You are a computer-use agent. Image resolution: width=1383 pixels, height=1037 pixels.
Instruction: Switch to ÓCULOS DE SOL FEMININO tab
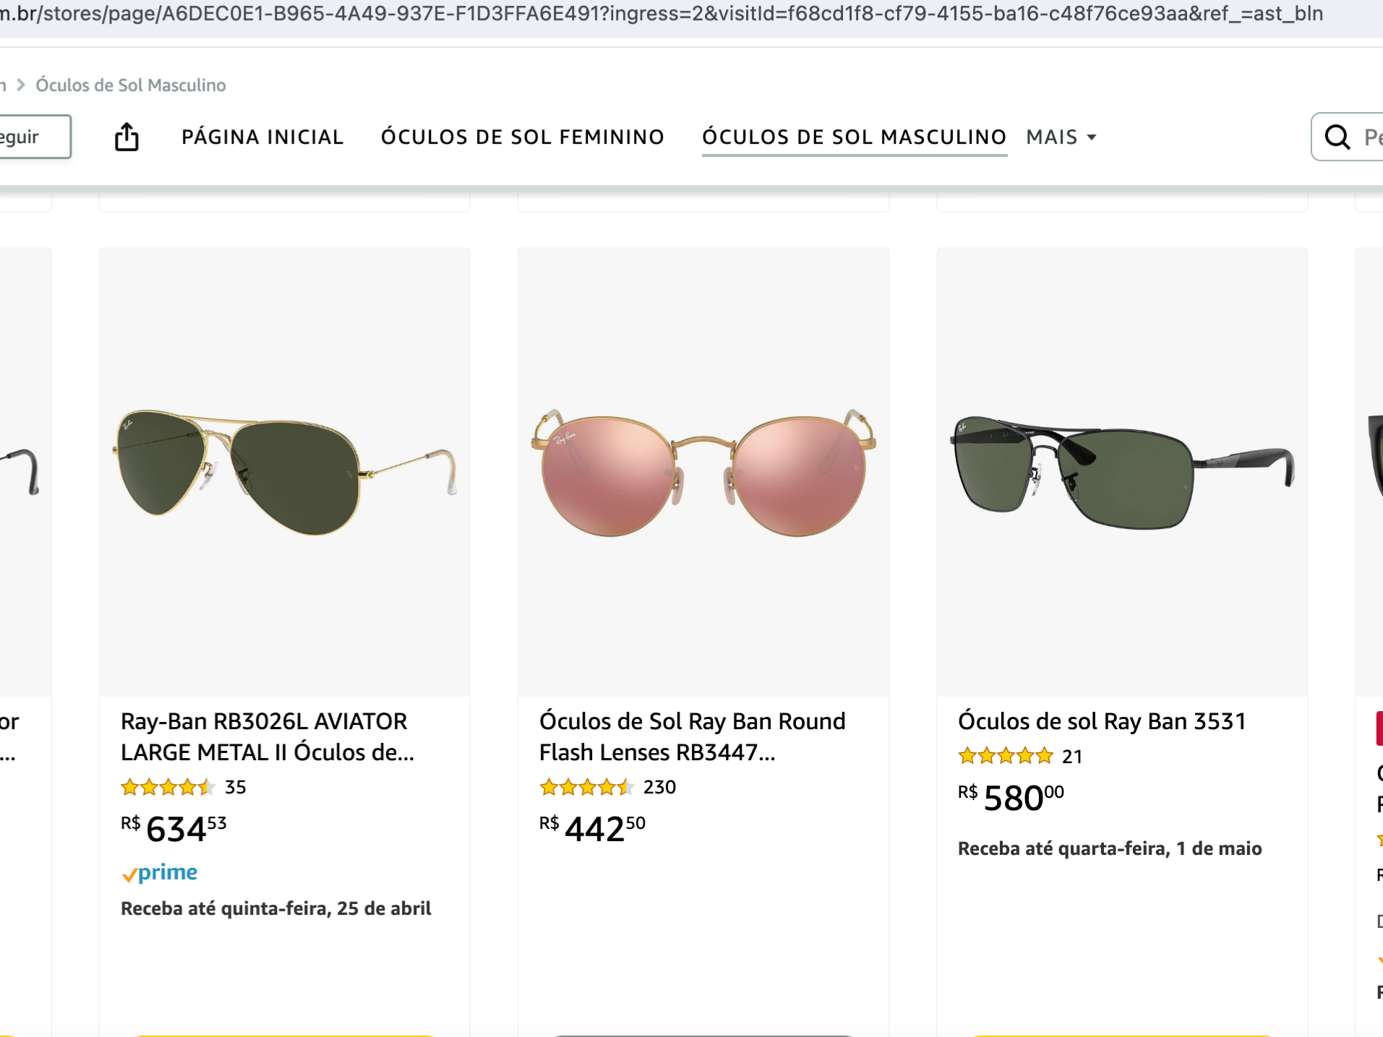click(x=523, y=137)
